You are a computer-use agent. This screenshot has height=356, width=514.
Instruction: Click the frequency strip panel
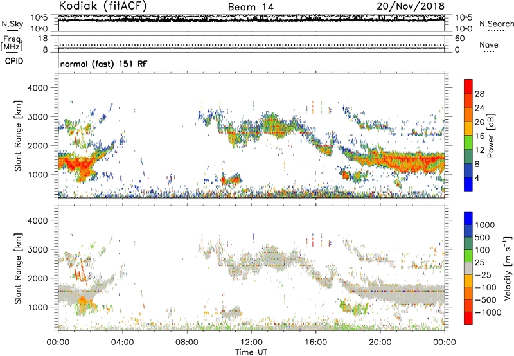click(x=251, y=44)
